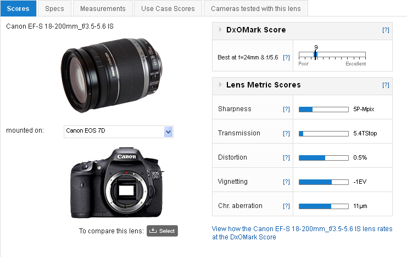Viewport: 407px width, 257px height.
Task: Click the Vignetting metric label
Action: tap(233, 182)
